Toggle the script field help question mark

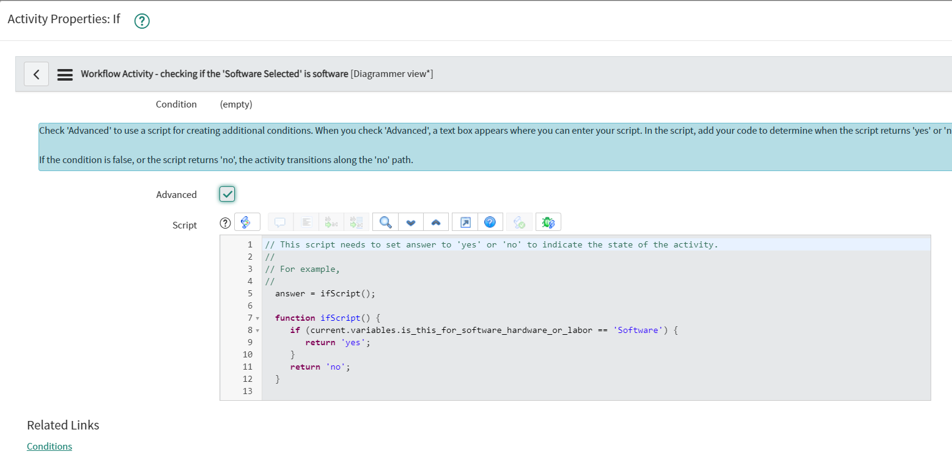(x=224, y=222)
